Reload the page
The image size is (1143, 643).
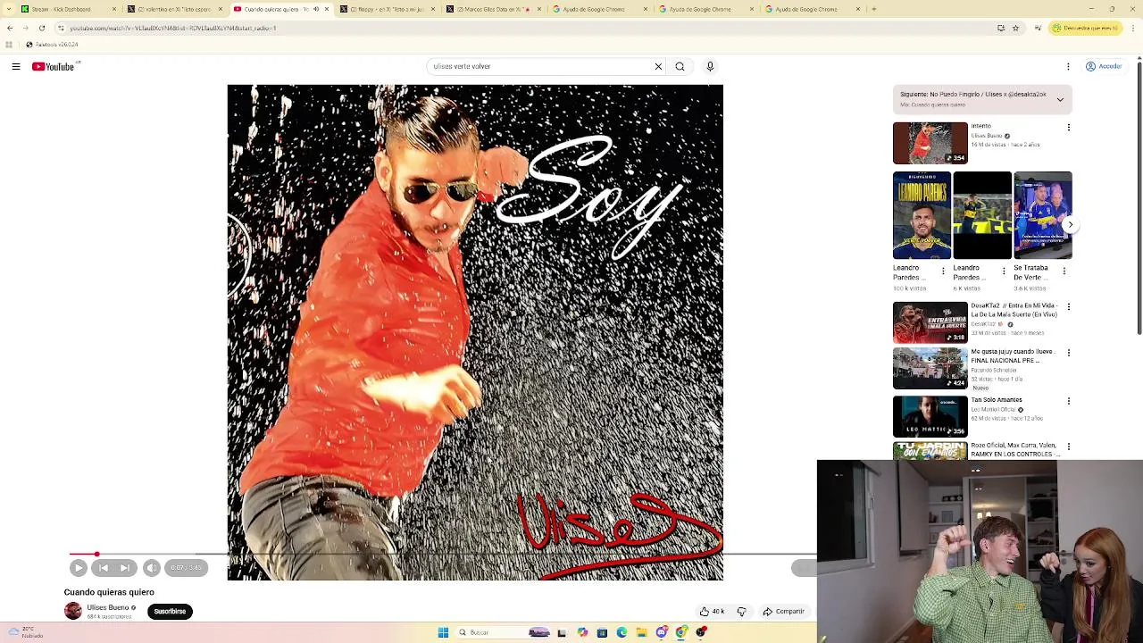tap(42, 28)
